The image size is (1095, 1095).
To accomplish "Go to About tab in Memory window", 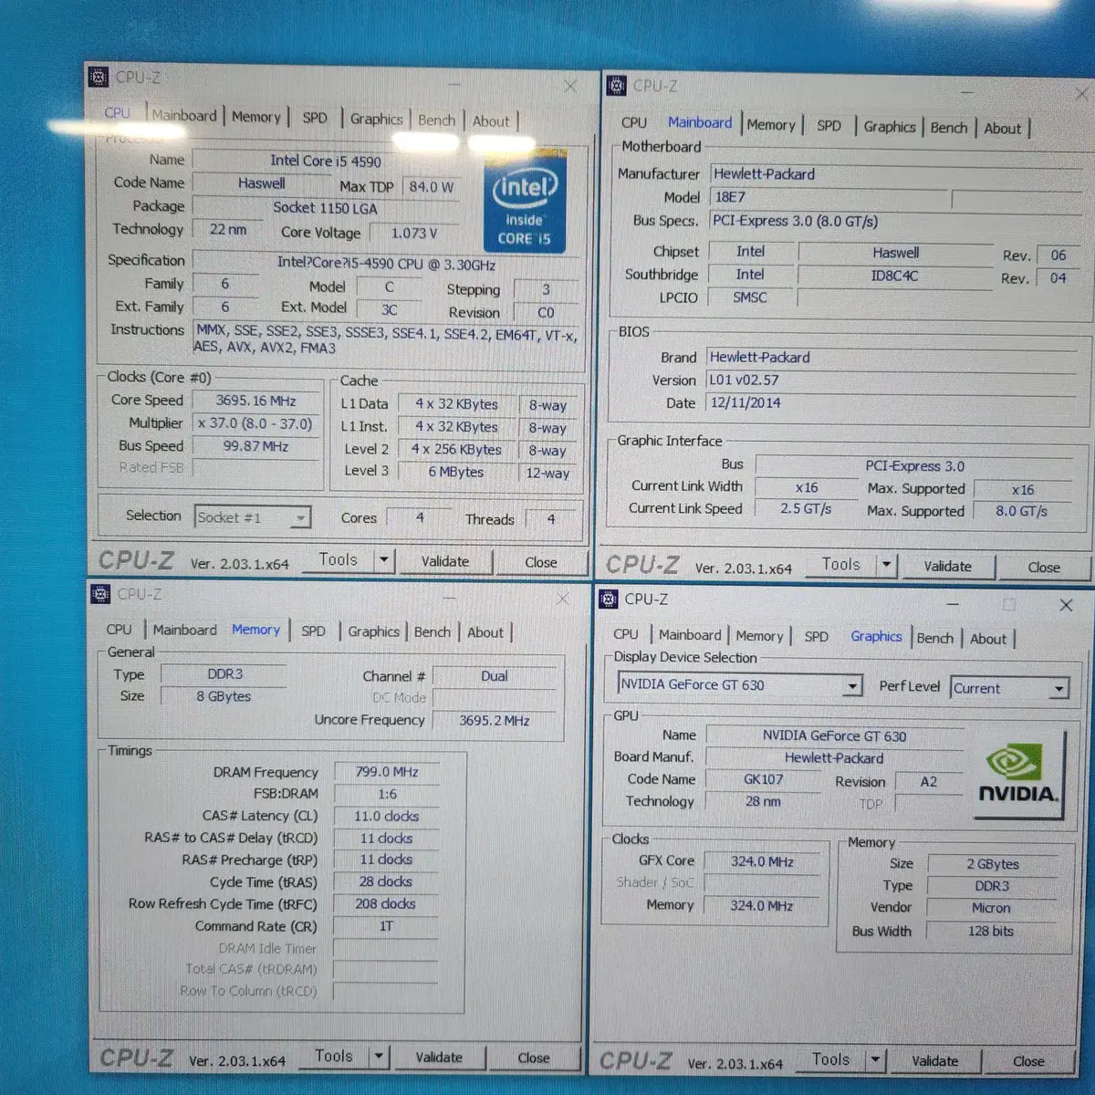I will coord(485,632).
